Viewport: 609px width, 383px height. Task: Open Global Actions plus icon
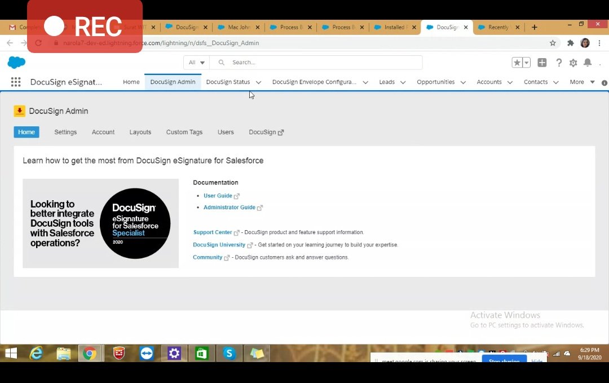tap(542, 63)
